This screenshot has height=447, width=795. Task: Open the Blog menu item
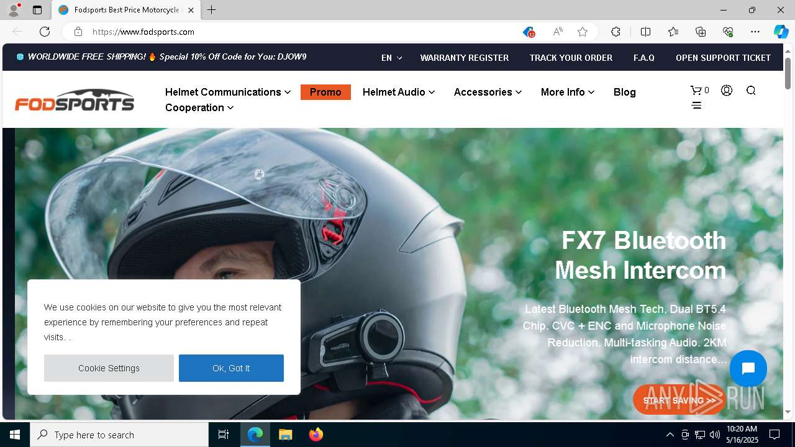click(x=624, y=92)
